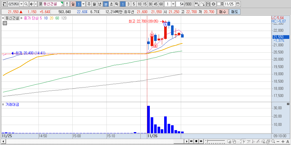Click the 동신건설 chart legend label

(x=12, y=18)
